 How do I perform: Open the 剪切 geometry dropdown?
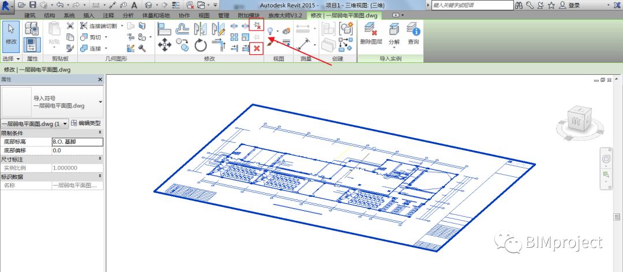(106, 37)
